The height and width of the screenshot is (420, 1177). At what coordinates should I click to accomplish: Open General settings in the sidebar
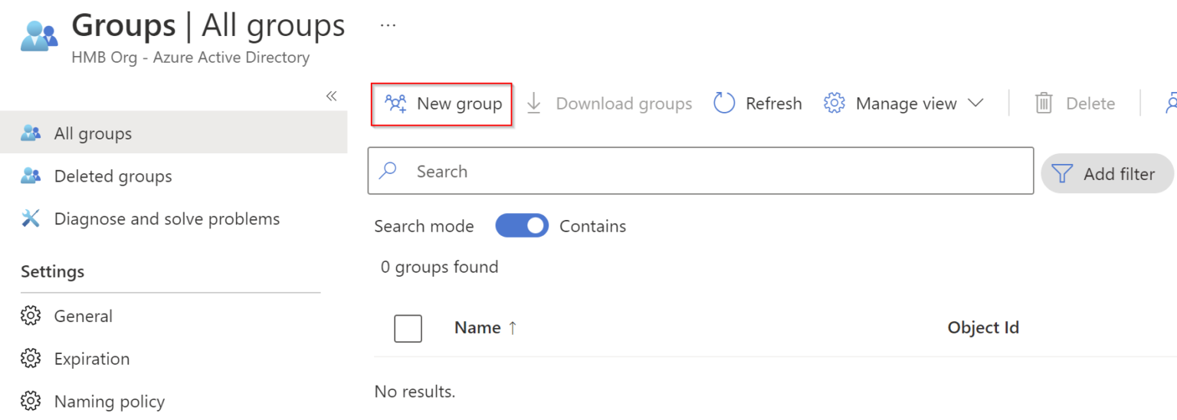83,316
